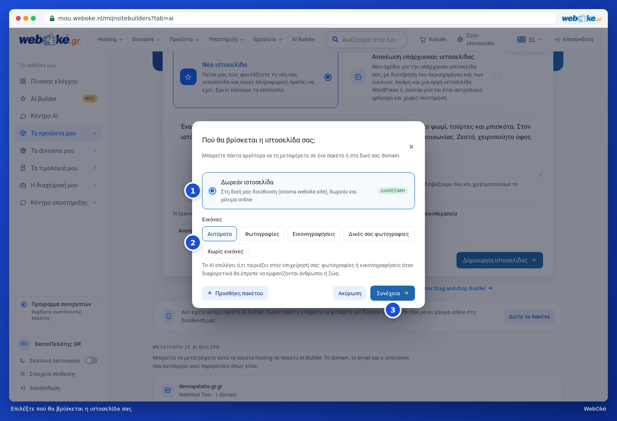The image size is (617, 421).
Task: Open the Υποστήριξη dropdown menu
Action: coord(226,39)
